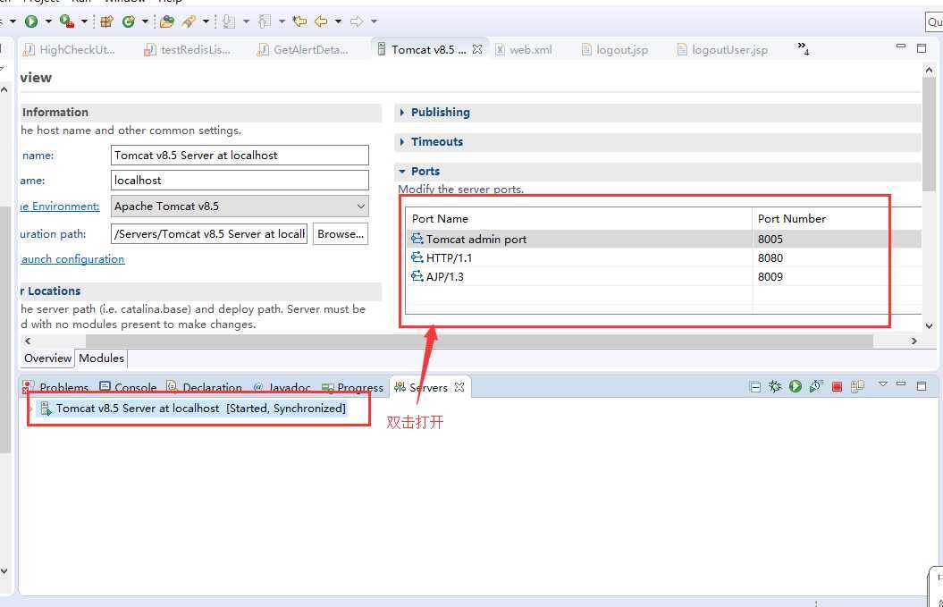
Task: Open the Runtime Environment link
Action: tap(60, 207)
